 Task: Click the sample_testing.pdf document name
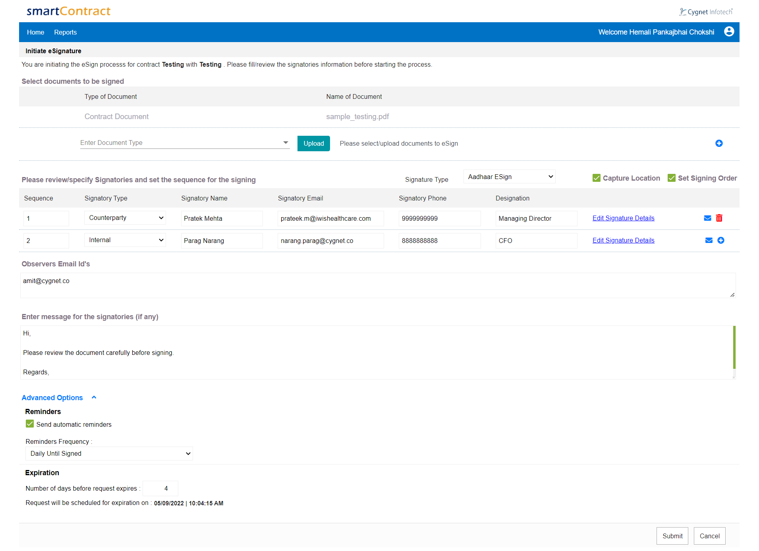pyautogui.click(x=357, y=117)
